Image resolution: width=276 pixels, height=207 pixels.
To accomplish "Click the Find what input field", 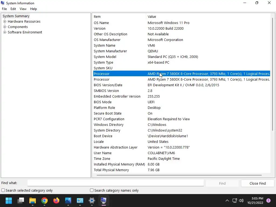I will click(x=116, y=183).
